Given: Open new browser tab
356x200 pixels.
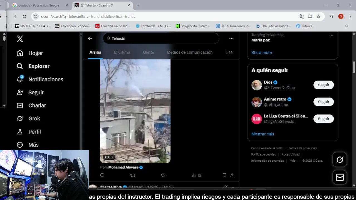Looking at the screenshot, I should [138, 5].
